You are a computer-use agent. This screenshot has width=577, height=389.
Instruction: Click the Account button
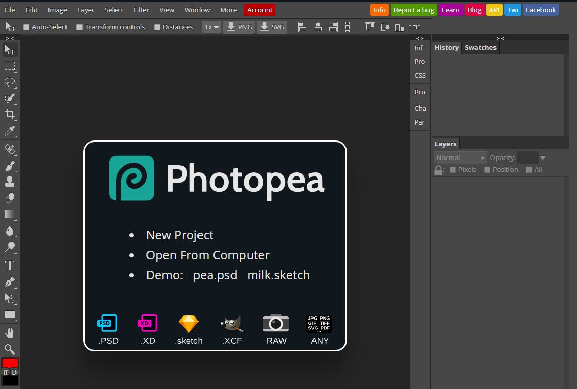point(259,10)
